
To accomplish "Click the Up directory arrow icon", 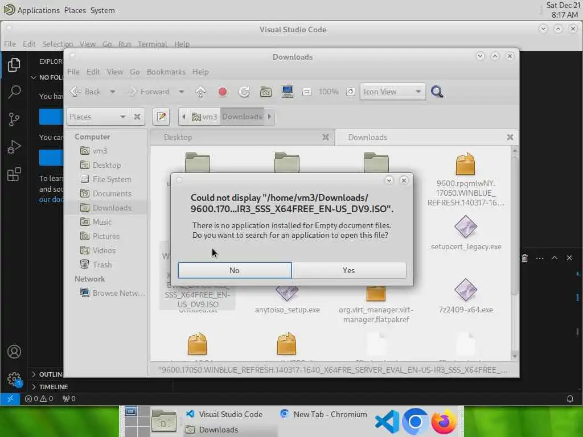I will 201,92.
